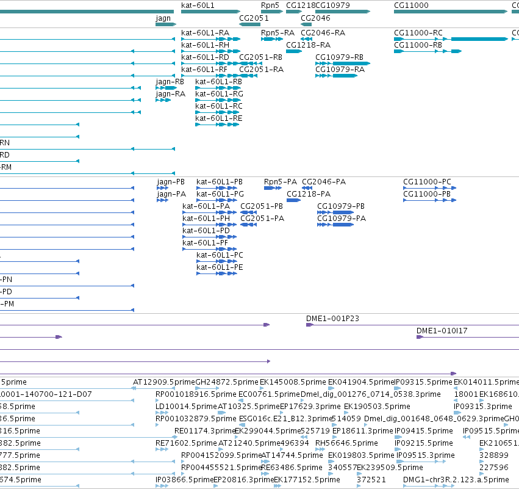519x489 pixels.
Task: Select protein kat-60L1-PB
Action: click(x=220, y=182)
